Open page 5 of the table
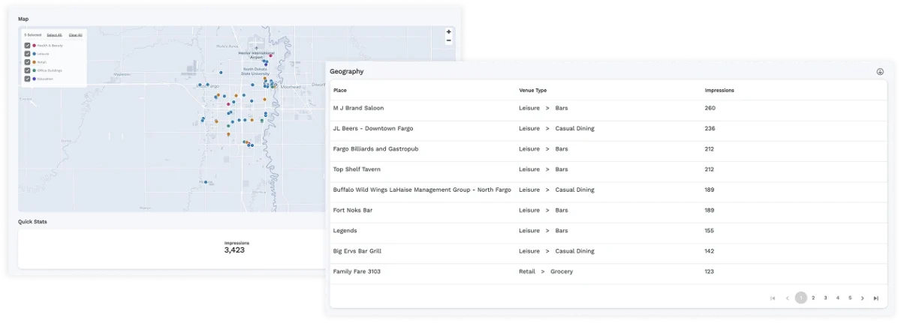This screenshot has width=901, height=323. [850, 298]
